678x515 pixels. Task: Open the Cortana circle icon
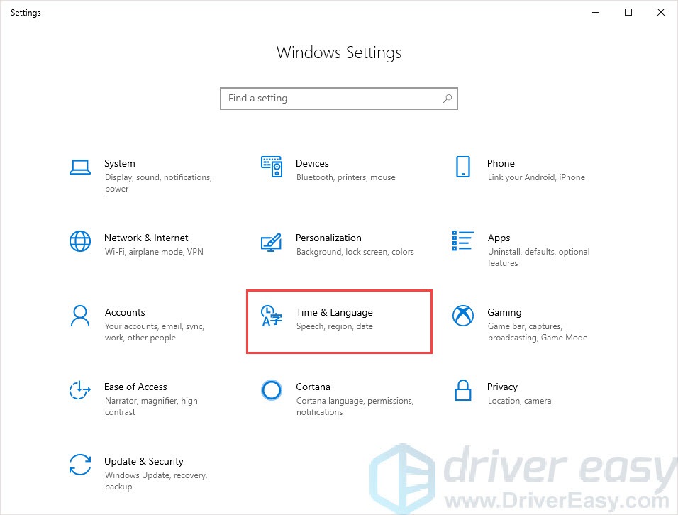point(271,390)
